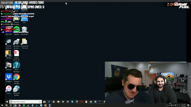Open Chrome on the inner taskbar
This screenshot has height=107, width=191.
coord(91,102)
